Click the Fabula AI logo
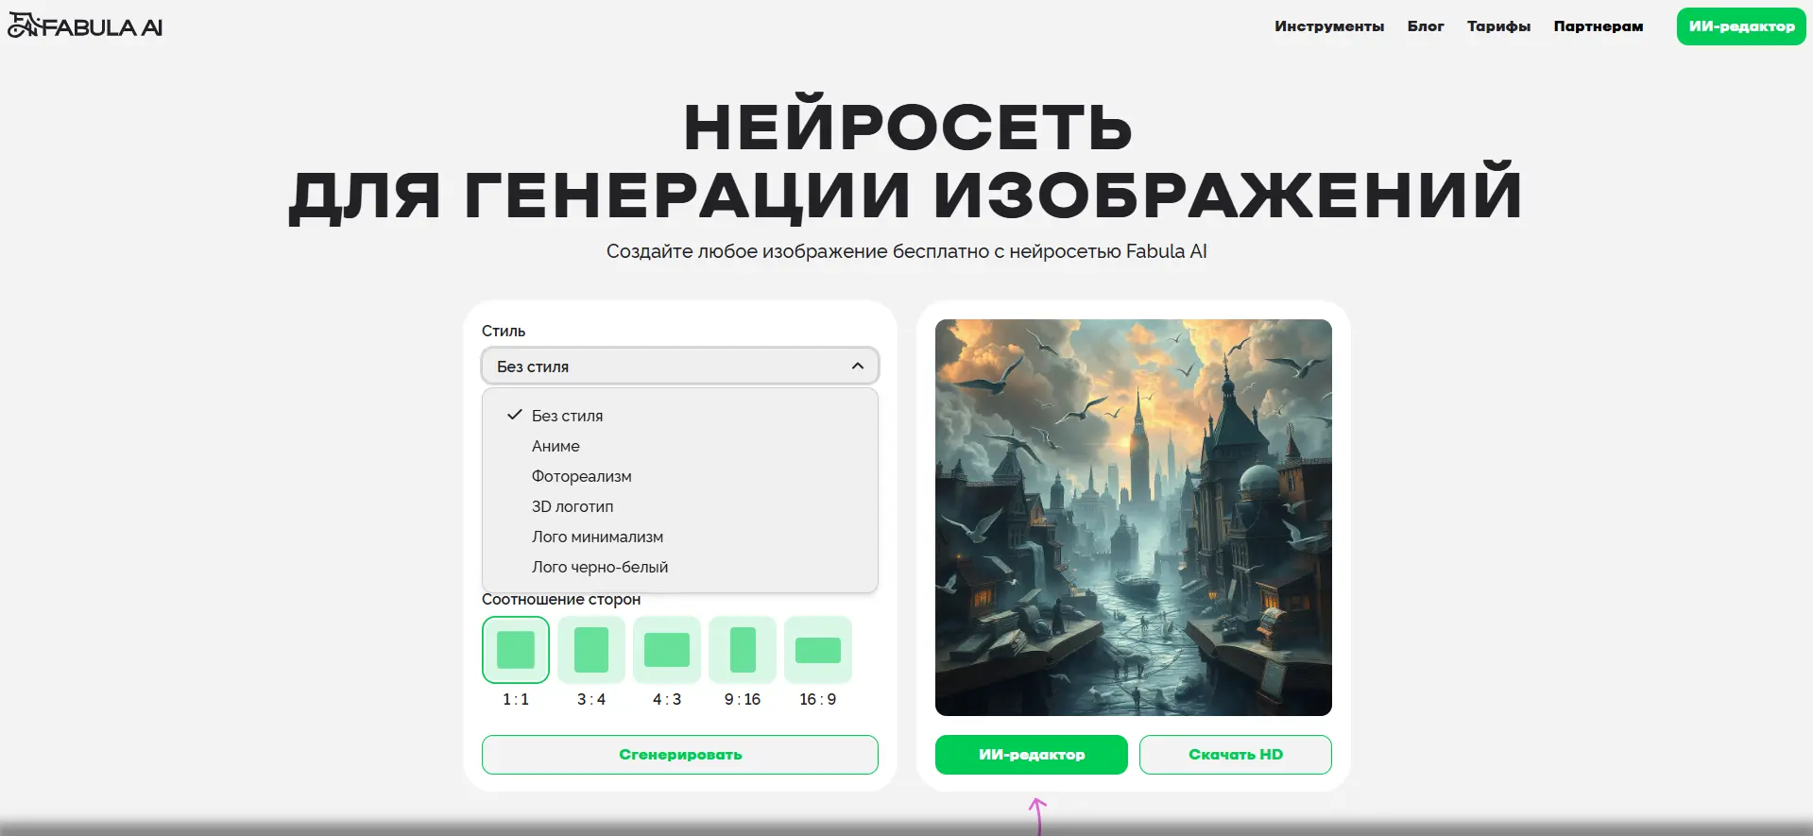 pos(85,26)
